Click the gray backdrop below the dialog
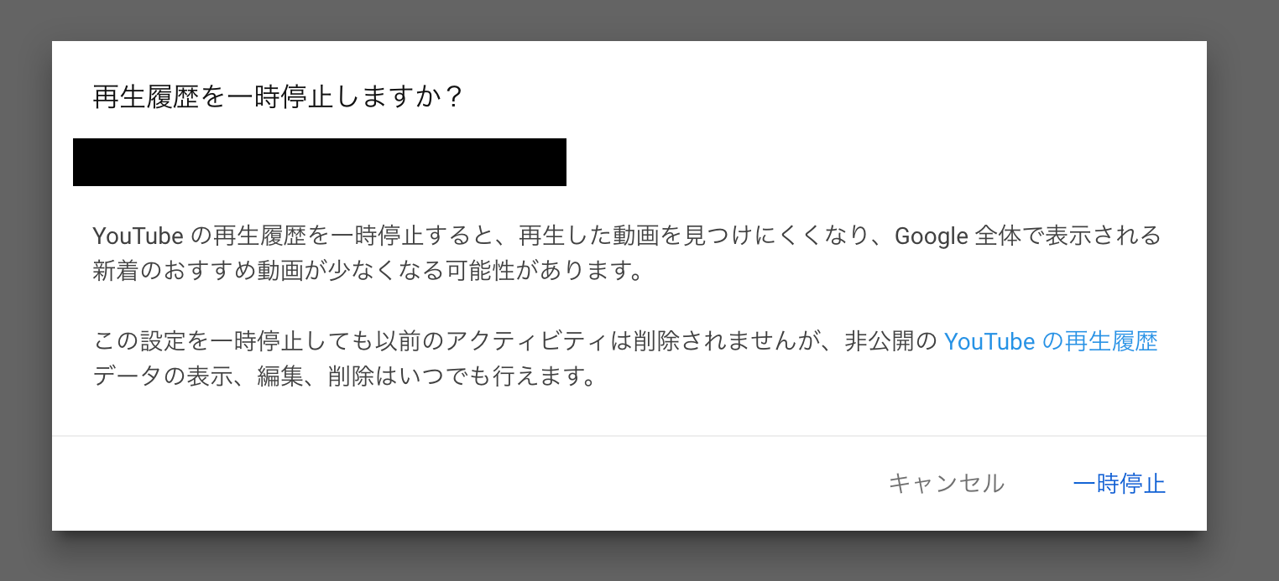Image resolution: width=1279 pixels, height=581 pixels. click(629, 557)
